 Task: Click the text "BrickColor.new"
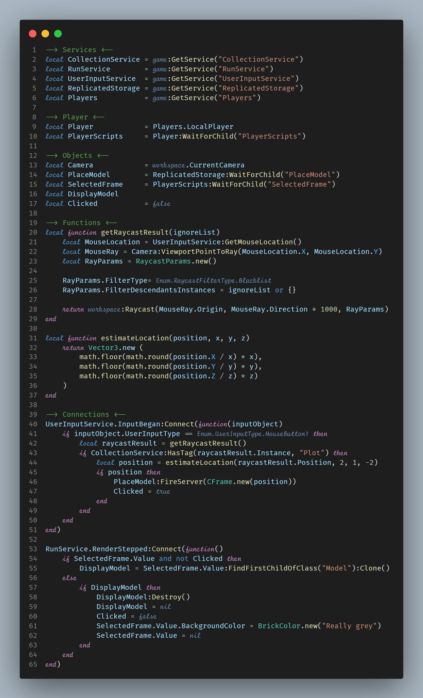288,626
